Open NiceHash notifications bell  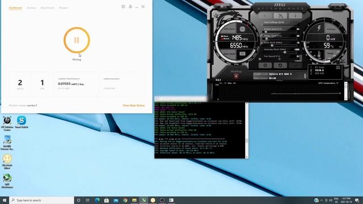click(x=130, y=7)
